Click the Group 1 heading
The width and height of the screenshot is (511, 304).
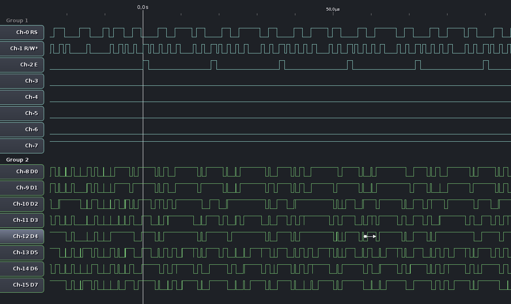[x=17, y=20]
